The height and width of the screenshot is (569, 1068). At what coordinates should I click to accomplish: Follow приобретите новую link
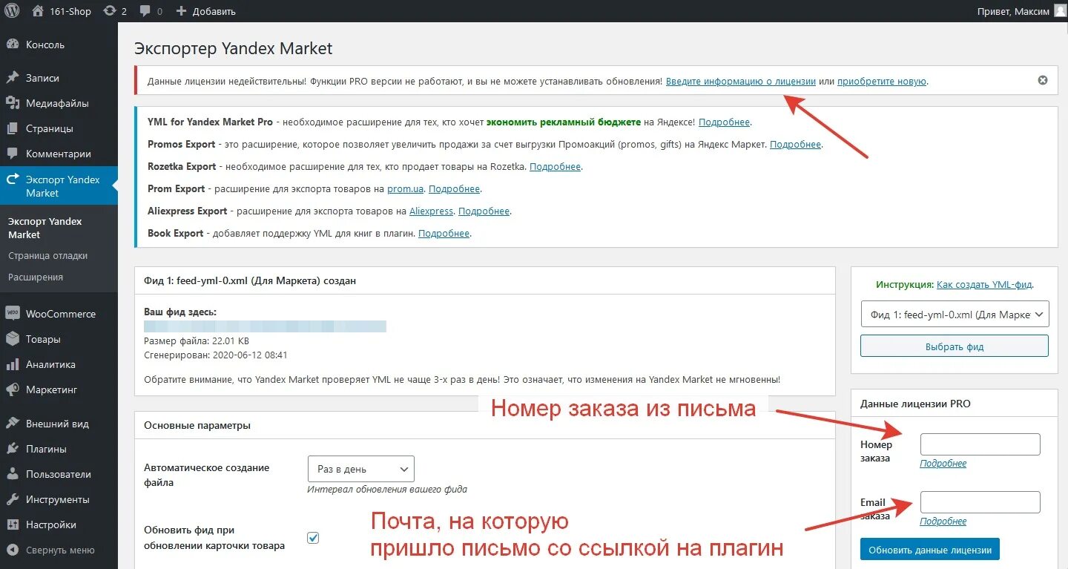882,82
